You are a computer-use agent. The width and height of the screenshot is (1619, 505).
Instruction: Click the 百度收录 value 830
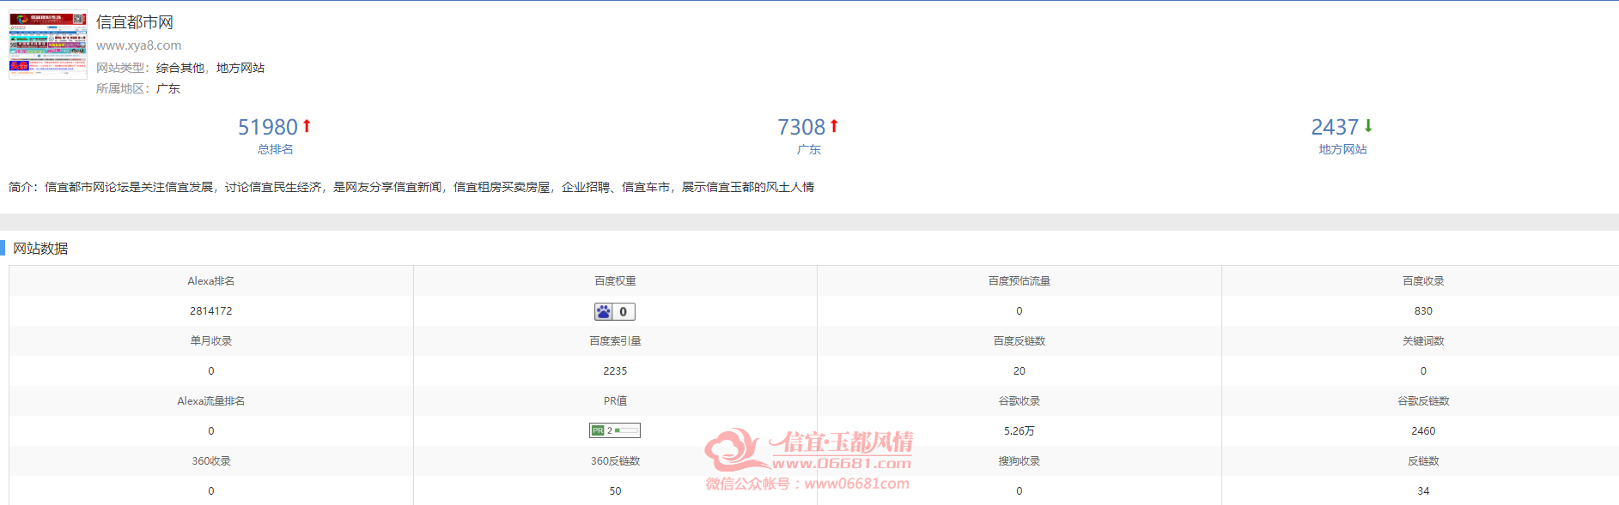(x=1423, y=311)
